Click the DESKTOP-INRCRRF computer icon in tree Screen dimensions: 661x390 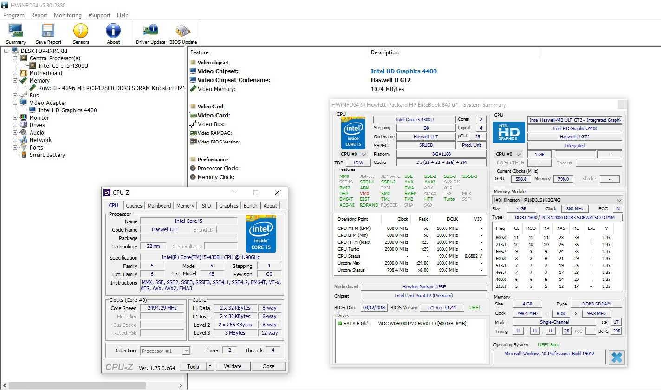pos(15,51)
